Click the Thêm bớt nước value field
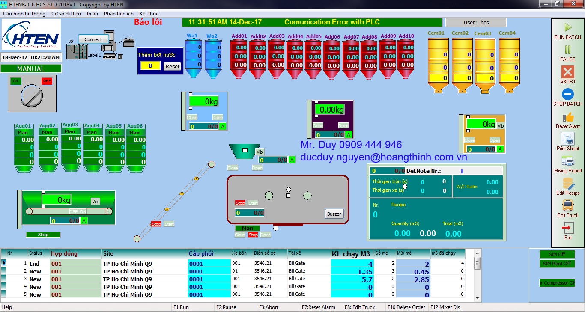 150,66
